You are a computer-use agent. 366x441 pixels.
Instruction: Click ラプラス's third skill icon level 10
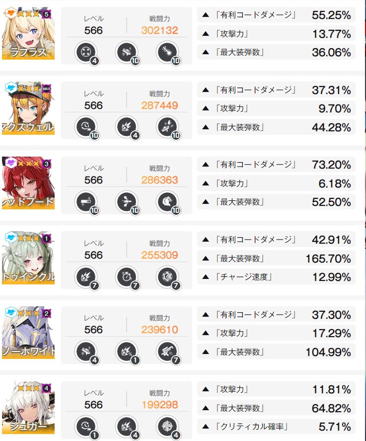[x=167, y=52]
